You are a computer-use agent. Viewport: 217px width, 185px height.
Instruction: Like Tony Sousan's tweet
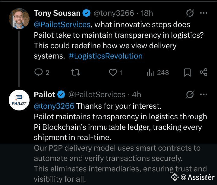[113, 72]
